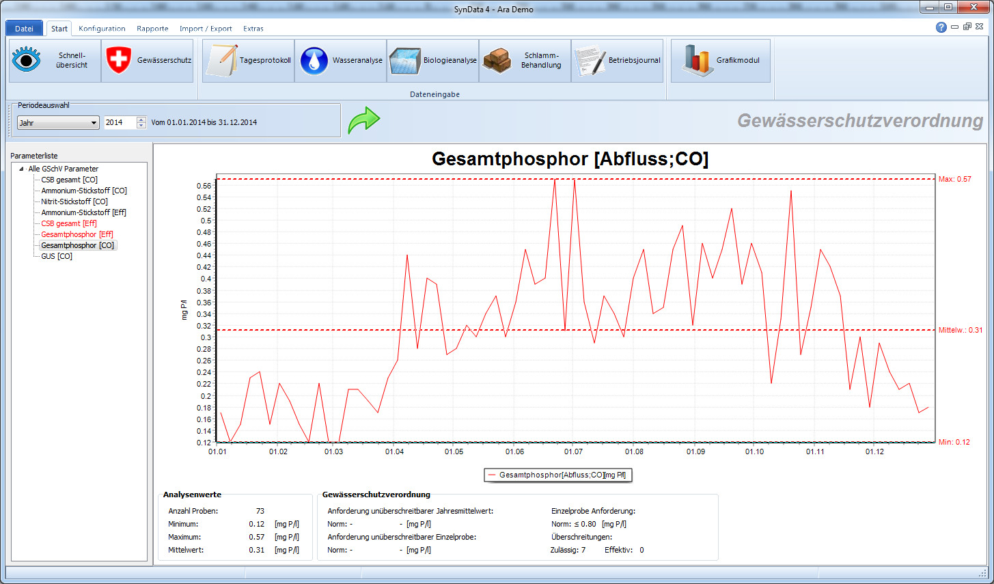The width and height of the screenshot is (994, 584).
Task: Click the x-axis label 01.07
Action: point(573,451)
